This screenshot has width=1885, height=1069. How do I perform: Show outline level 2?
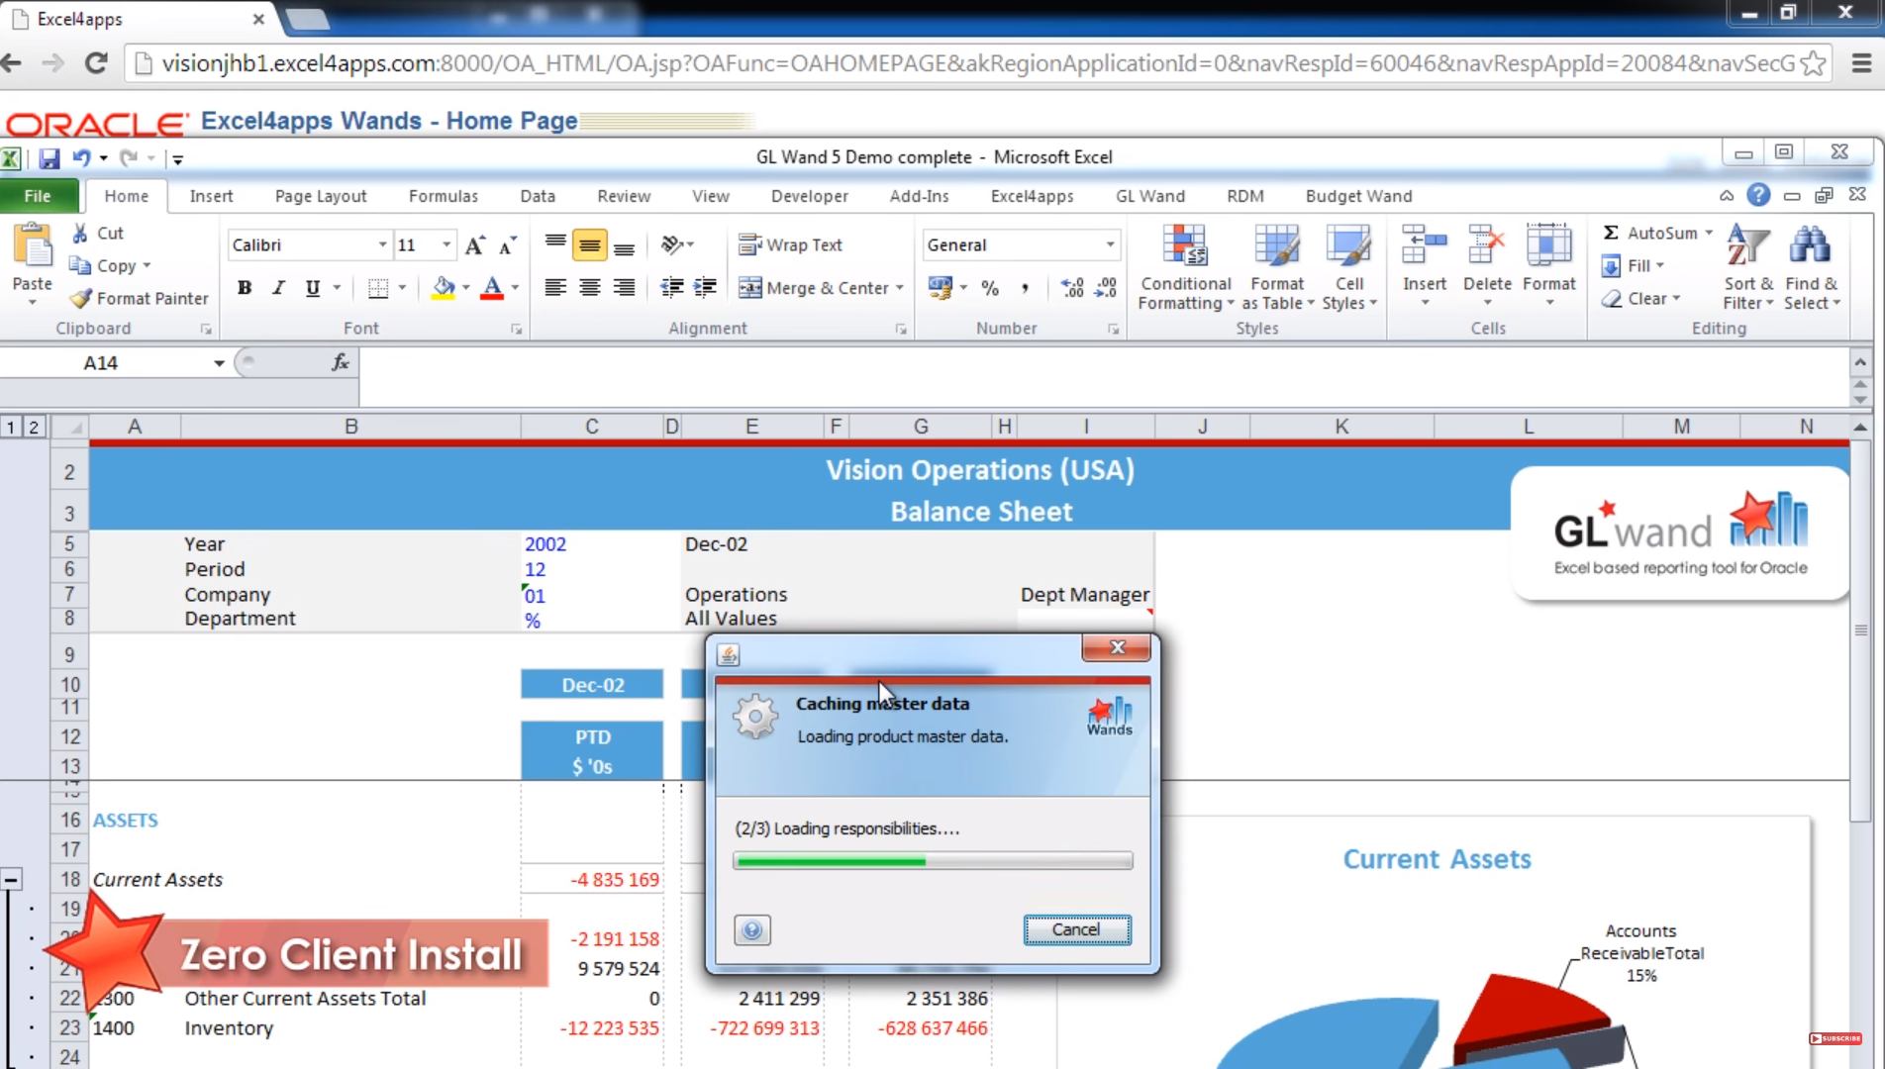(34, 427)
